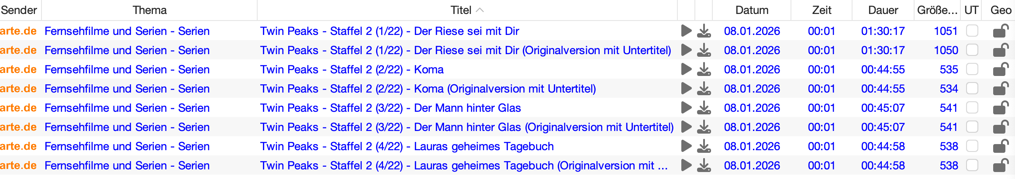This screenshot has height=179, width=1015.
Task: Sort by Datum column header
Action: point(752,10)
